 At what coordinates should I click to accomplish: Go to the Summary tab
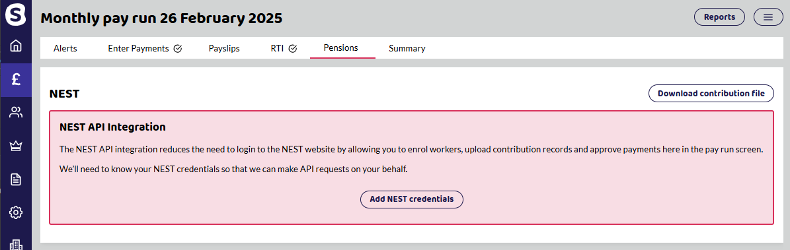(x=407, y=49)
